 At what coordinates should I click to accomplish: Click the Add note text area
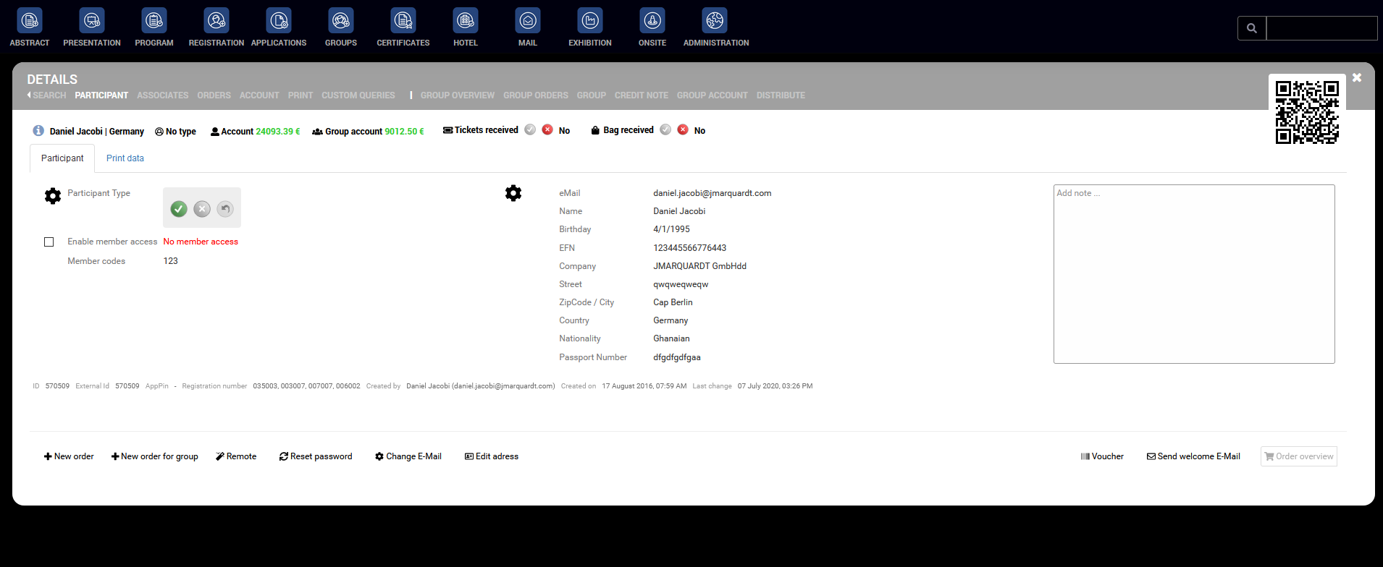(1194, 274)
